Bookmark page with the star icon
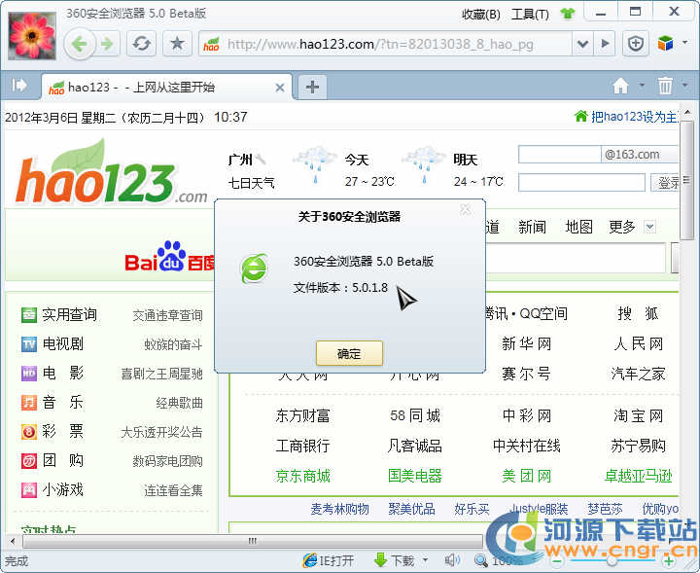Viewport: 700px width, 573px height. pyautogui.click(x=177, y=44)
